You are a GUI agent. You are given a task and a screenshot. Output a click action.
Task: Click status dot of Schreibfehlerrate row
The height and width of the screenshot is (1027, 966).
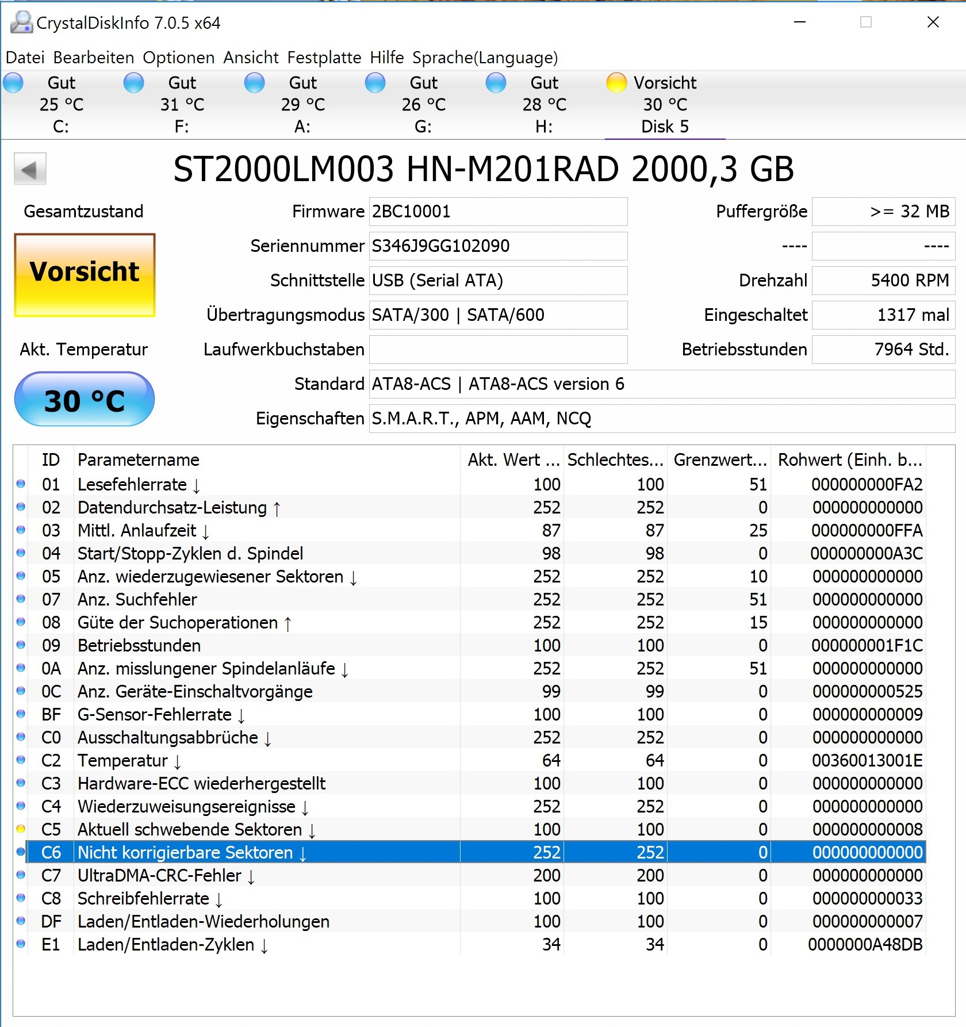(x=21, y=898)
